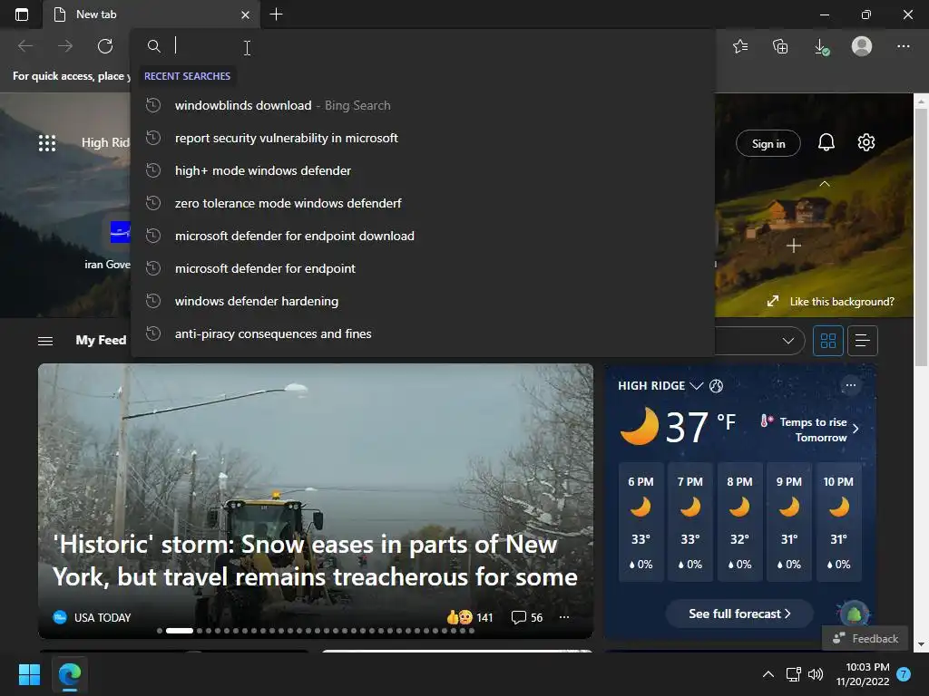
Task: Expand the background with the arrows icon
Action: point(773,301)
